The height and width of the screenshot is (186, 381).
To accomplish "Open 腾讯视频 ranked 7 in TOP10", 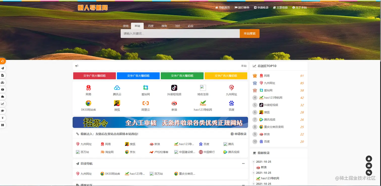I will (x=267, y=120).
